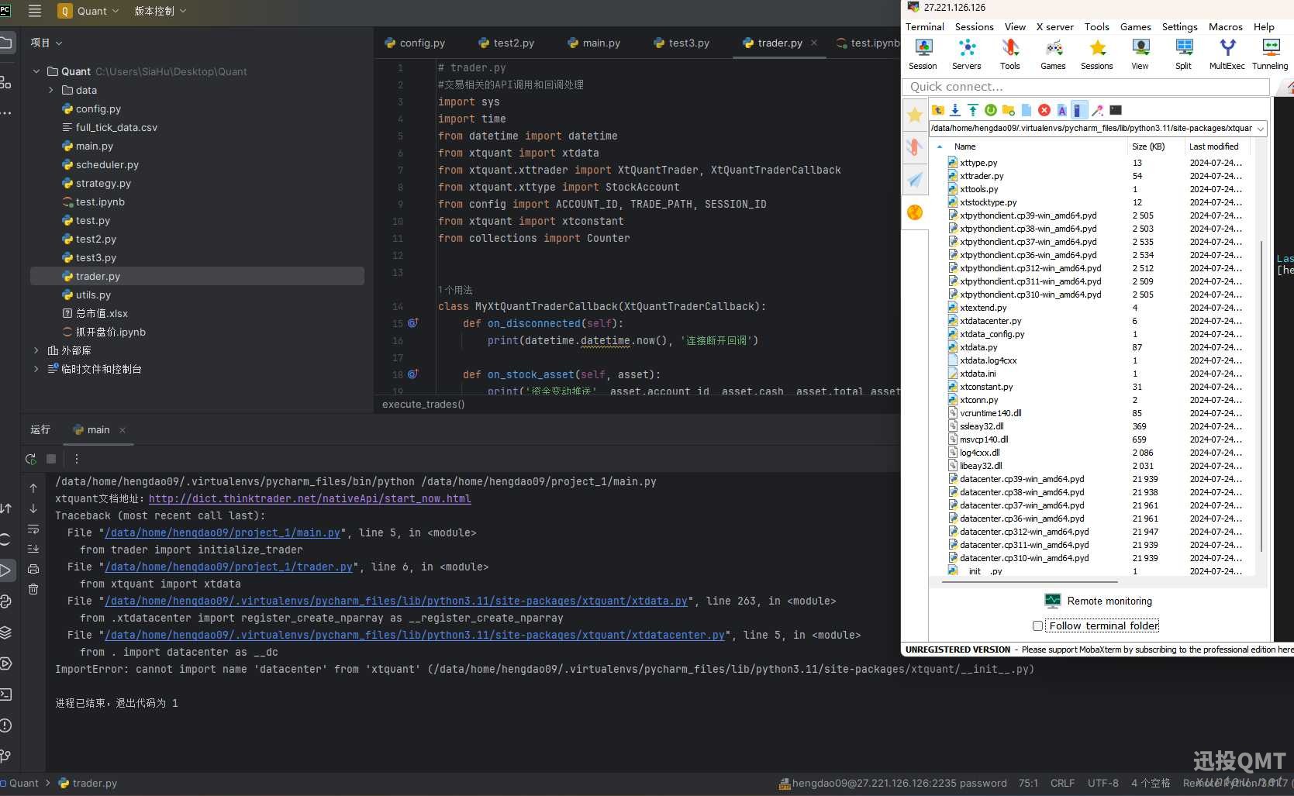Click the SFTP download arrow icon
The width and height of the screenshot is (1294, 796).
955,110
